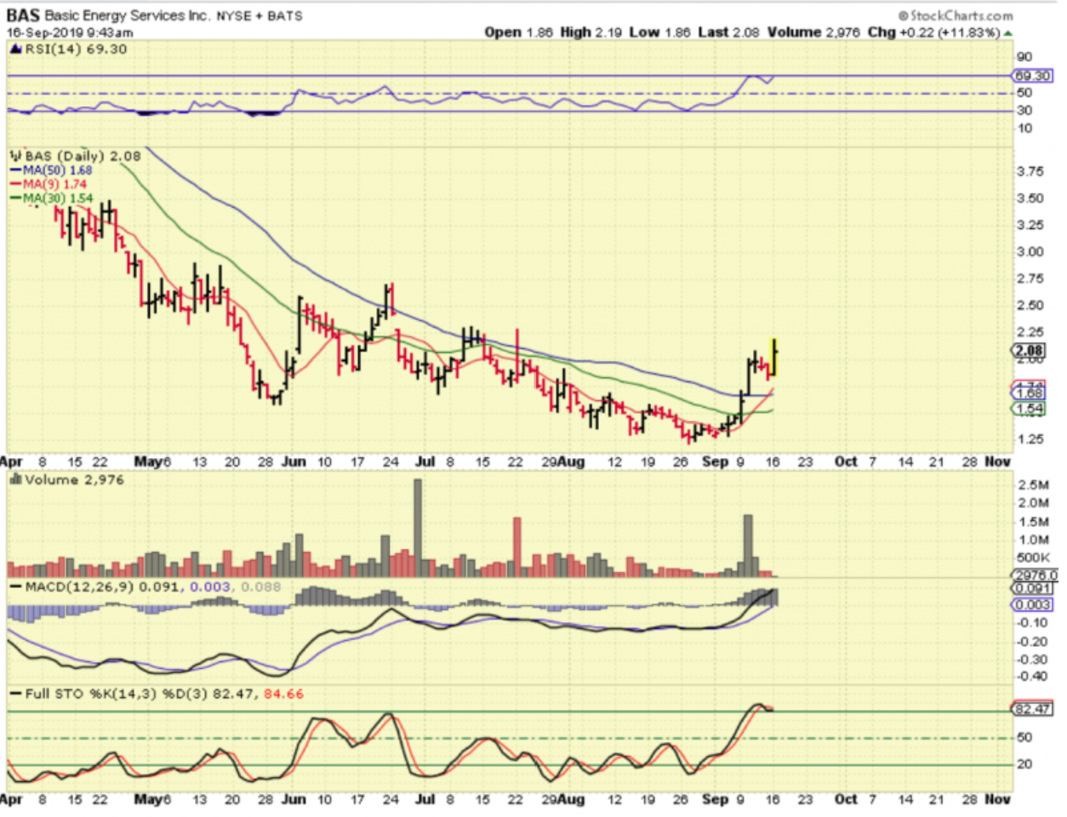Click the 2.5M volume axis label
The image size is (1067, 817).
pyautogui.click(x=1033, y=485)
